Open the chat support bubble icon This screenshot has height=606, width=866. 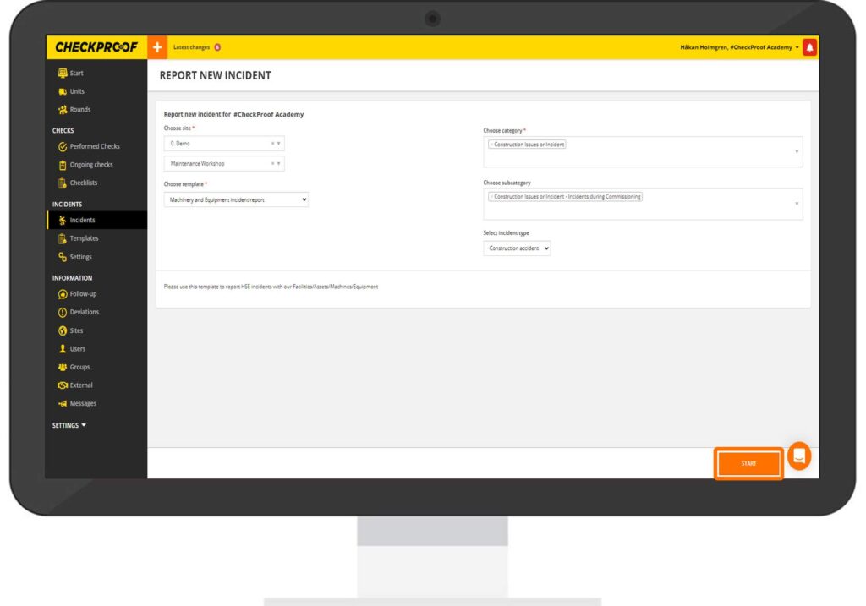coord(799,456)
